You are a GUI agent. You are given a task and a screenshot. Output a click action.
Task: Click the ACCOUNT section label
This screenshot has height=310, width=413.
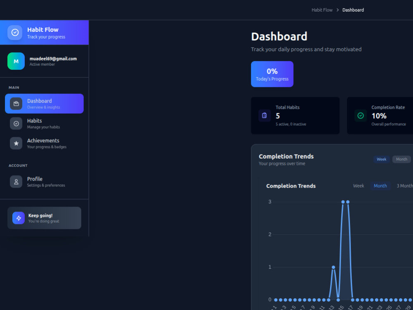(x=18, y=166)
